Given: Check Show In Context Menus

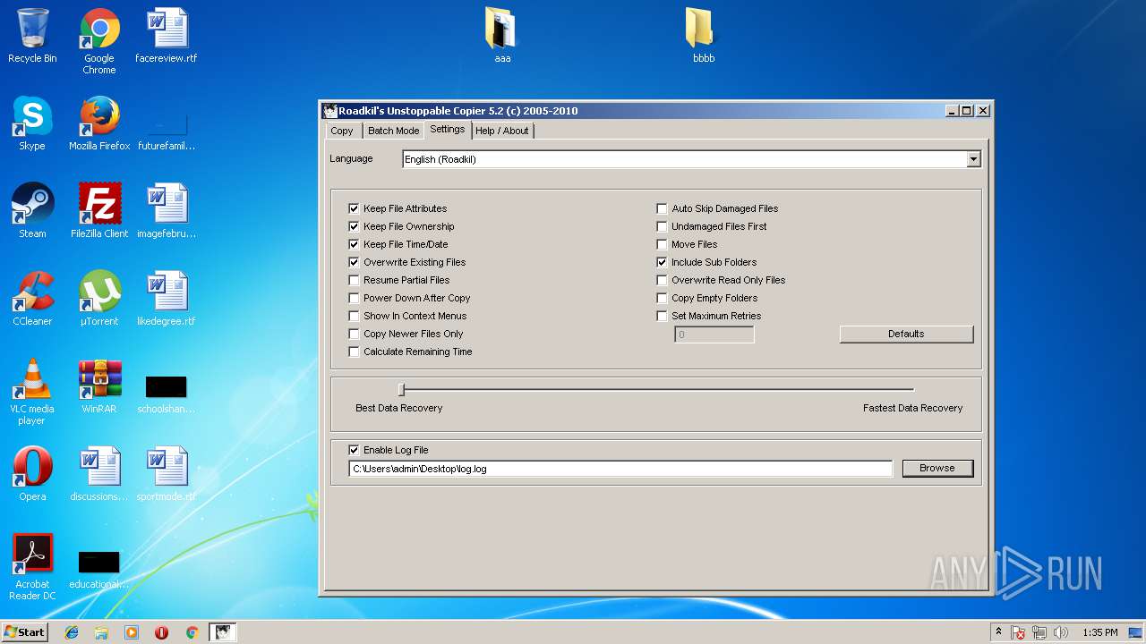Looking at the screenshot, I should pos(354,316).
